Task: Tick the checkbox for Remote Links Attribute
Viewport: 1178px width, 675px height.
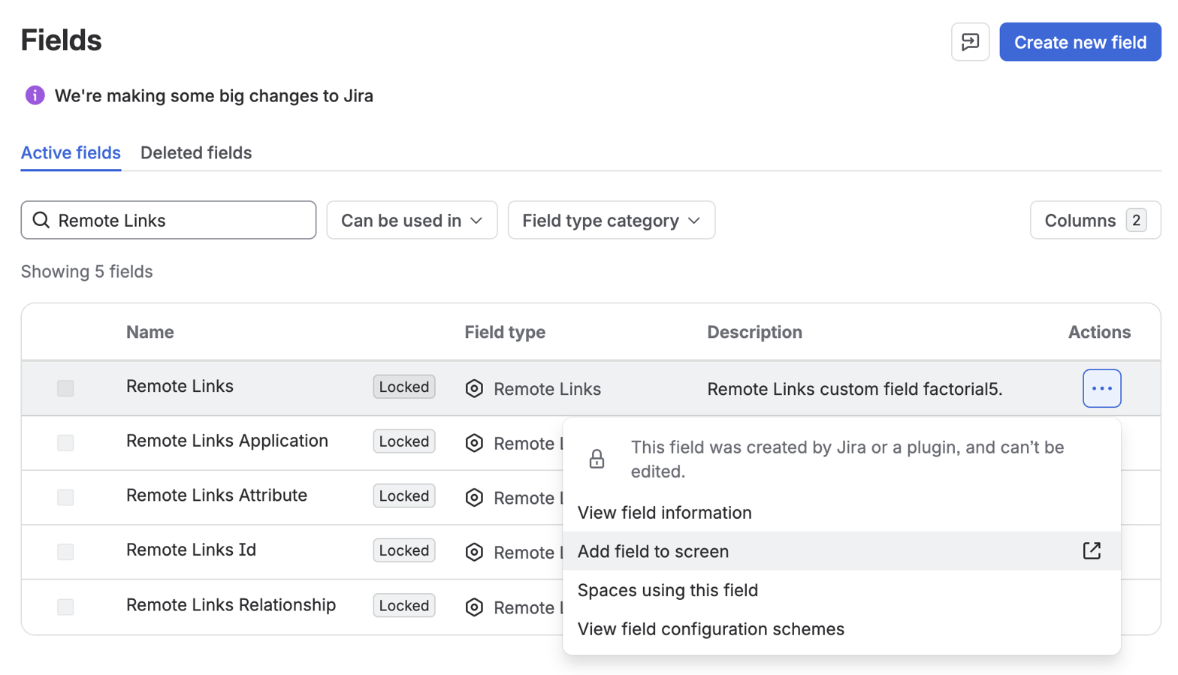Action: click(x=65, y=498)
